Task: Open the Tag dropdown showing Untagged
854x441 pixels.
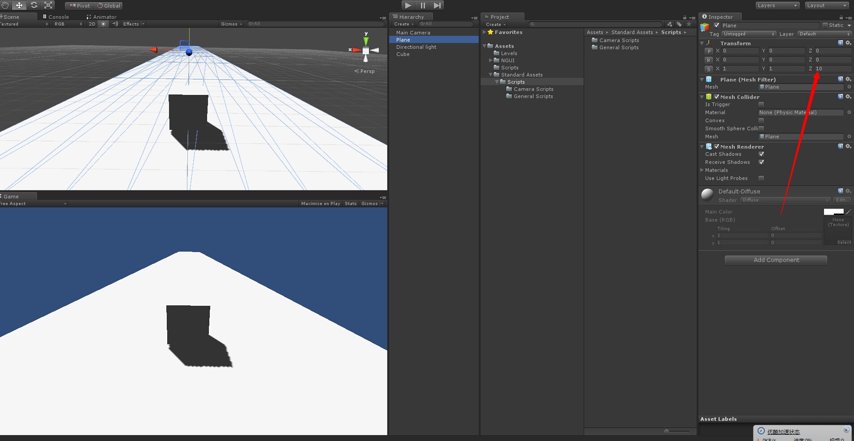Action: click(749, 34)
